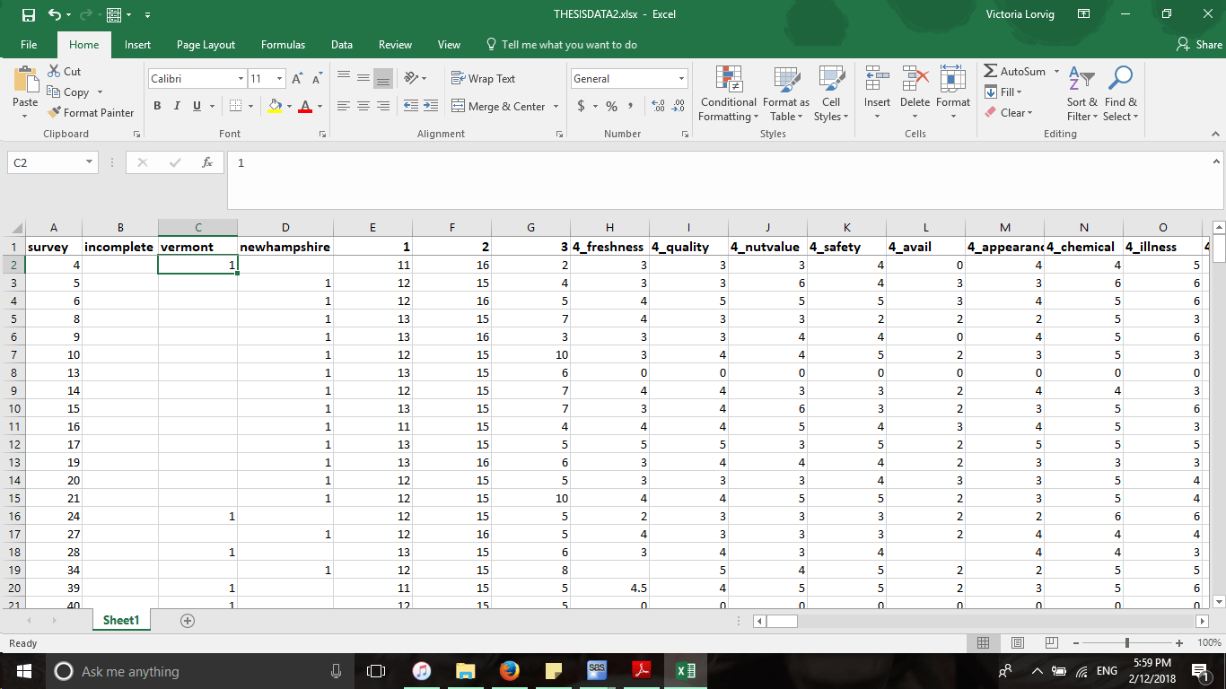This screenshot has width=1226, height=689.
Task: Switch to the Formulas ribbon tab
Action: 283,44
